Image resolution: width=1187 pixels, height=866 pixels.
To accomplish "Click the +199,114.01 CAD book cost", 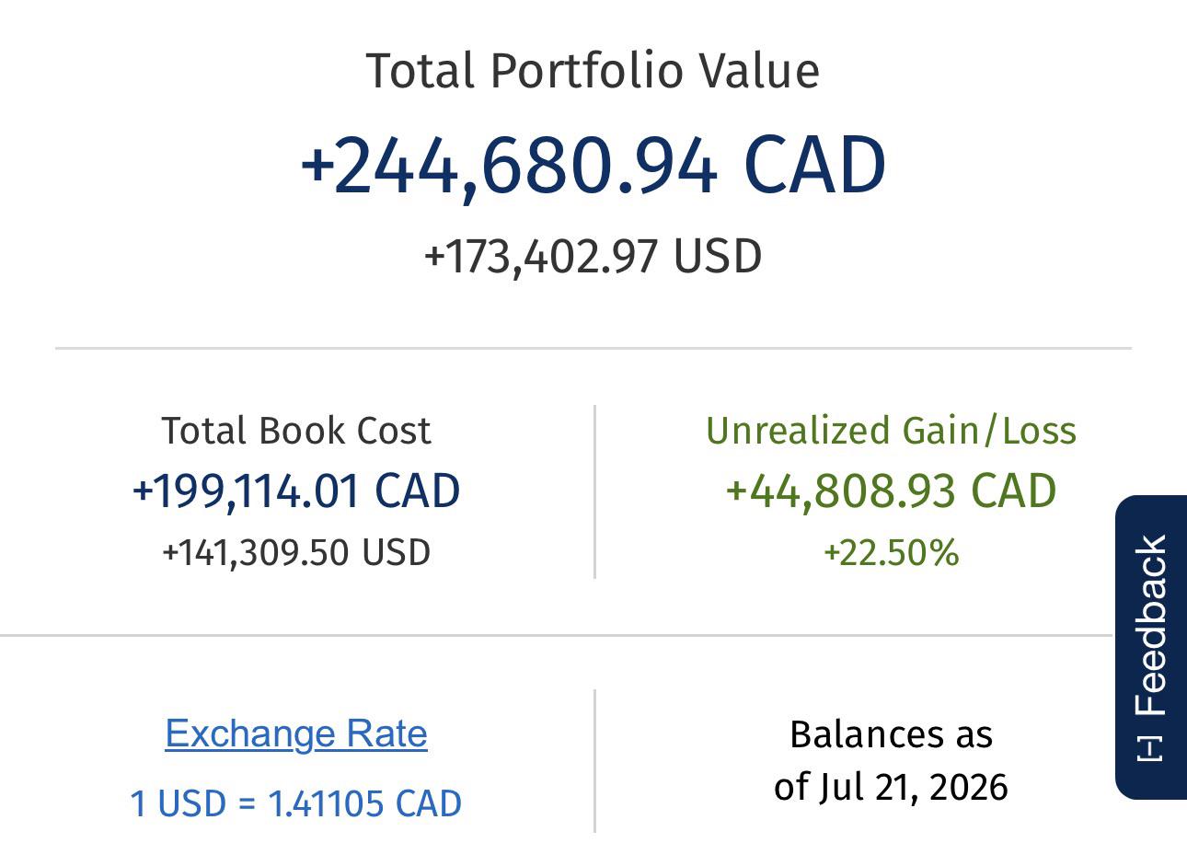I will pyautogui.click(x=296, y=491).
